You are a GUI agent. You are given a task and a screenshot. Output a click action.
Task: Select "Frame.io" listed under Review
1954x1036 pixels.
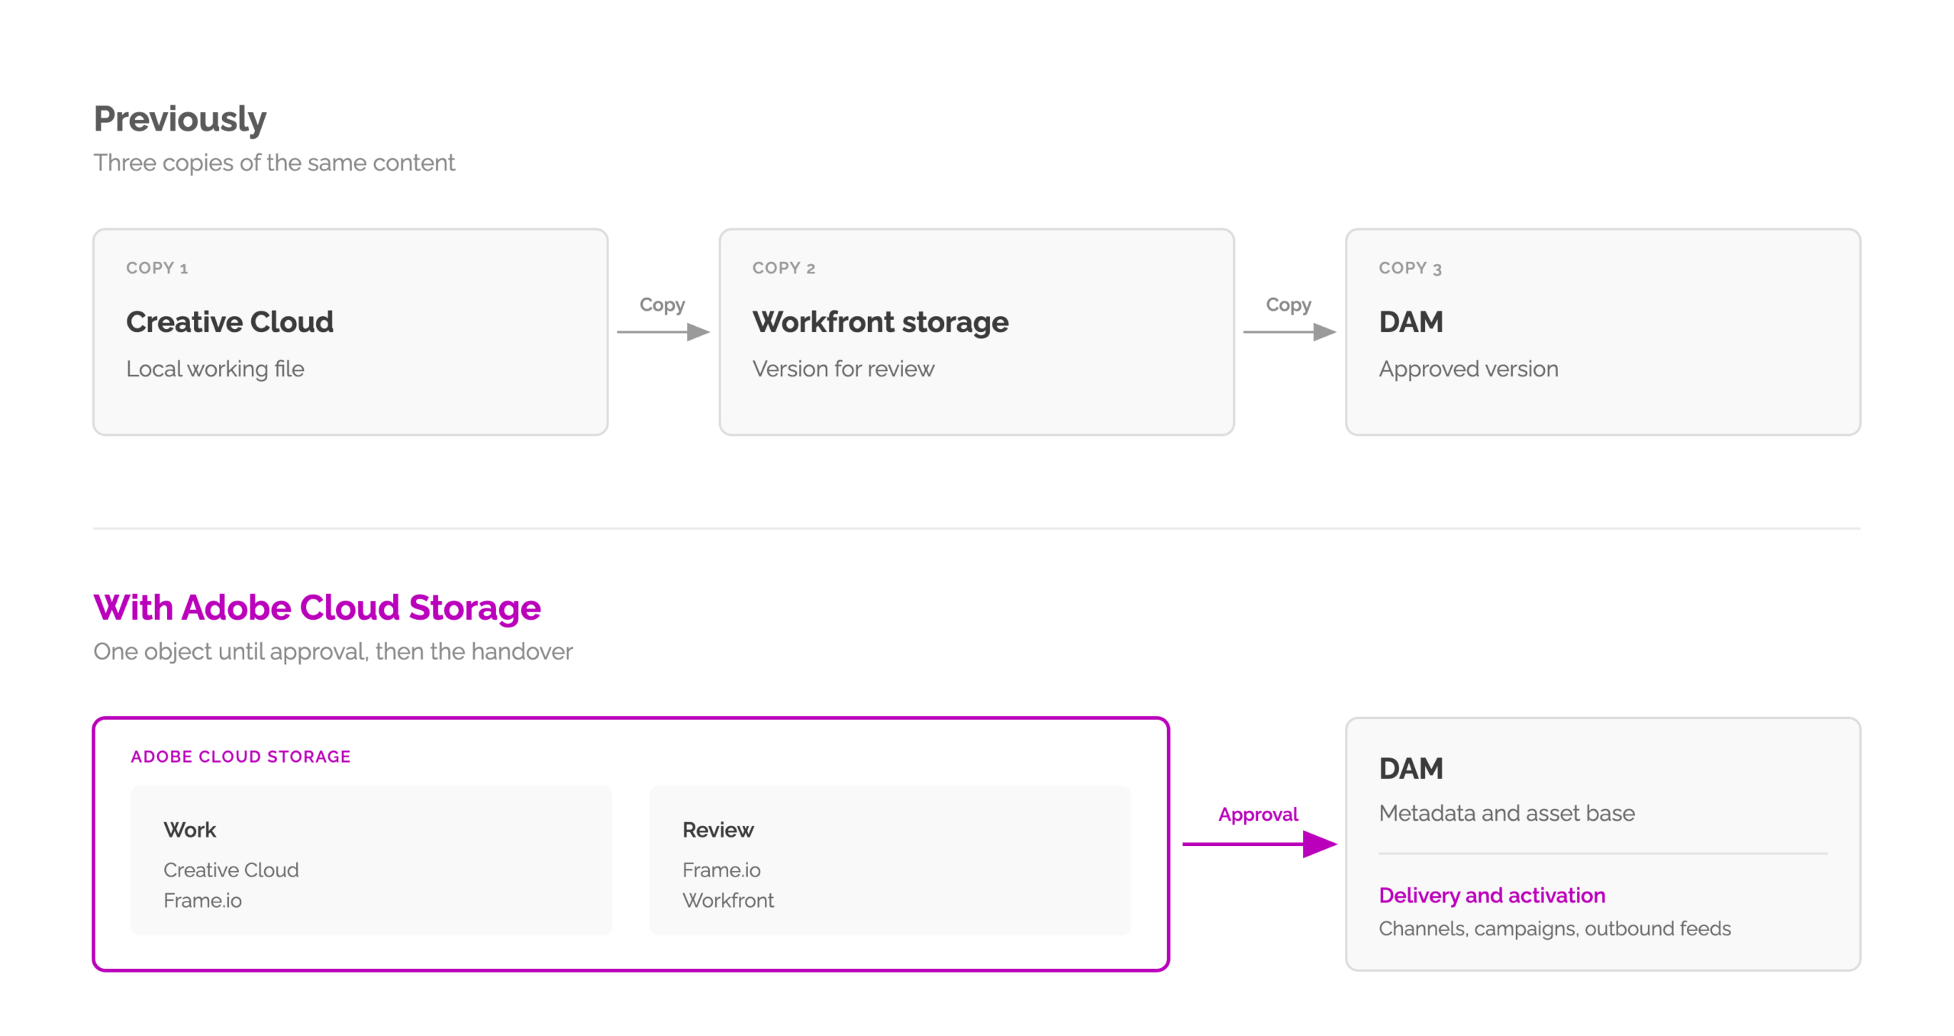721,870
